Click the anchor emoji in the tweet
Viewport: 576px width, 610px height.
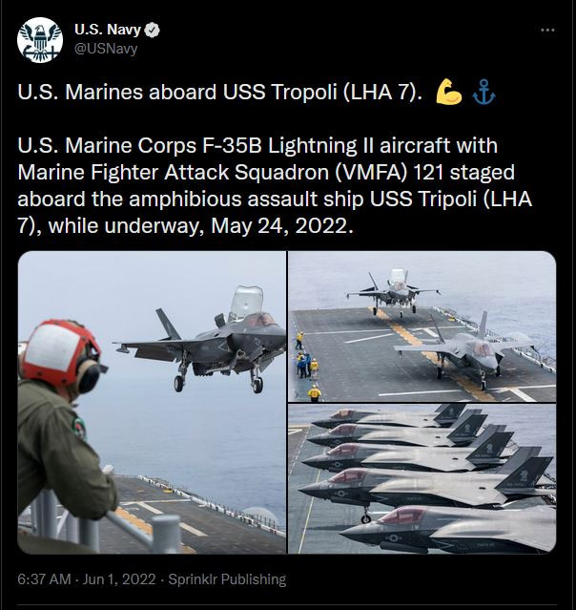click(483, 93)
